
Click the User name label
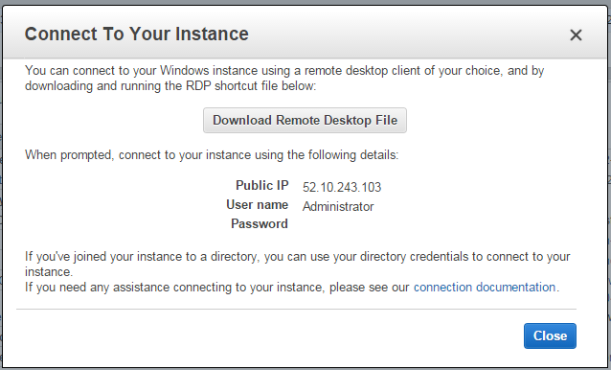pos(258,205)
